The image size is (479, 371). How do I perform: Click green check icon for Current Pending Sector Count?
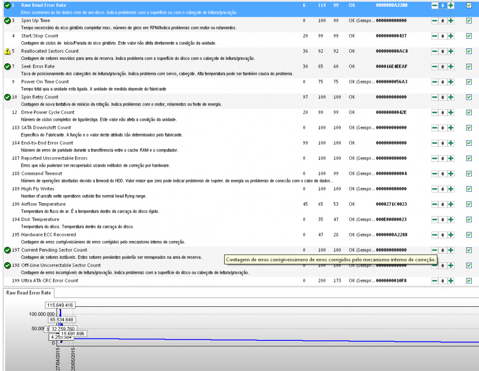click(x=8, y=250)
